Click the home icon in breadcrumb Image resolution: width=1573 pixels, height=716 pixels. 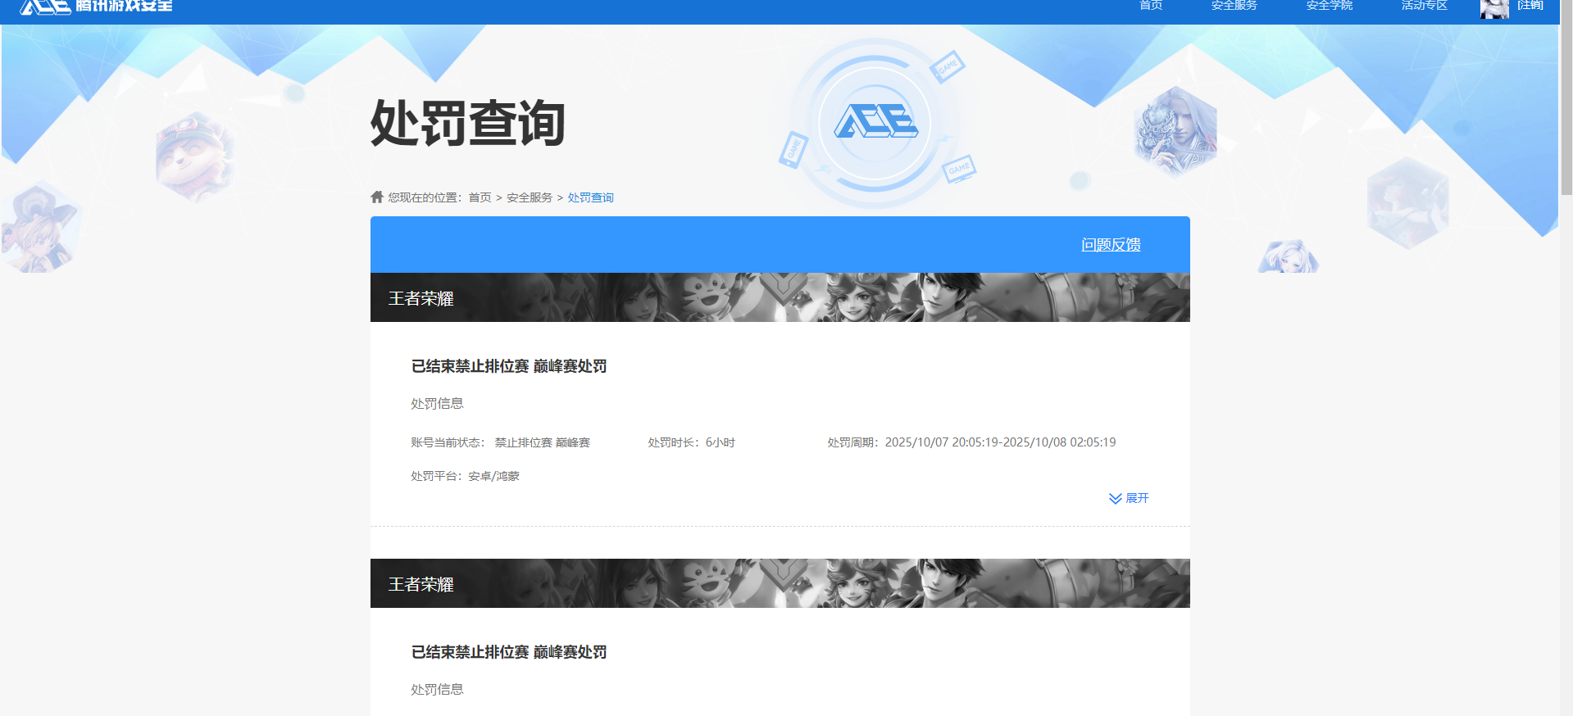click(x=377, y=197)
